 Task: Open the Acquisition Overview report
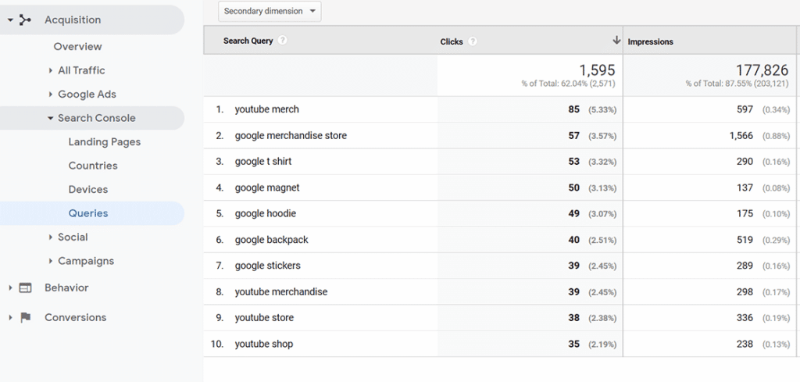pos(77,46)
